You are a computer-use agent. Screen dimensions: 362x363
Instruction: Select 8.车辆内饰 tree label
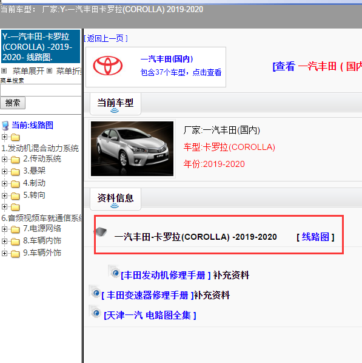pos(42,241)
